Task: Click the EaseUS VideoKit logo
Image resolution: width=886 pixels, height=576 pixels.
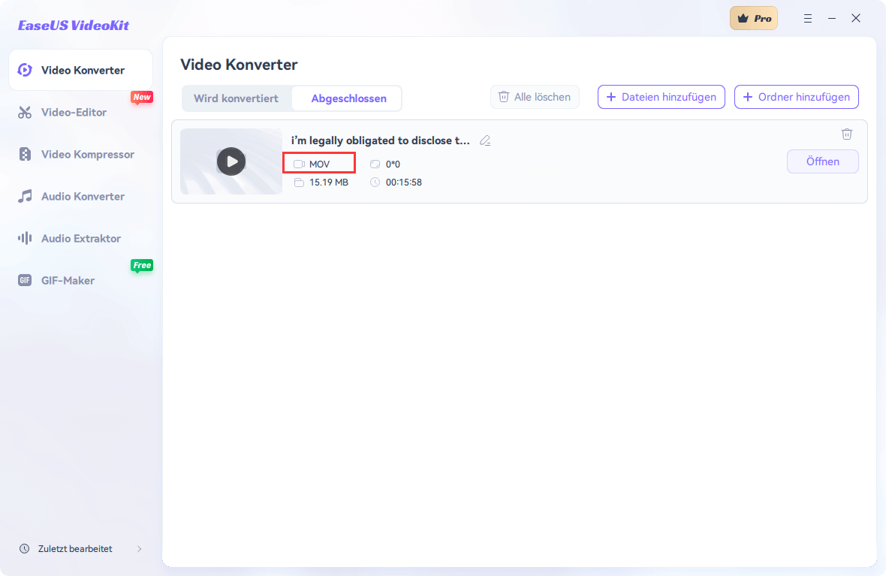Action: click(x=74, y=26)
